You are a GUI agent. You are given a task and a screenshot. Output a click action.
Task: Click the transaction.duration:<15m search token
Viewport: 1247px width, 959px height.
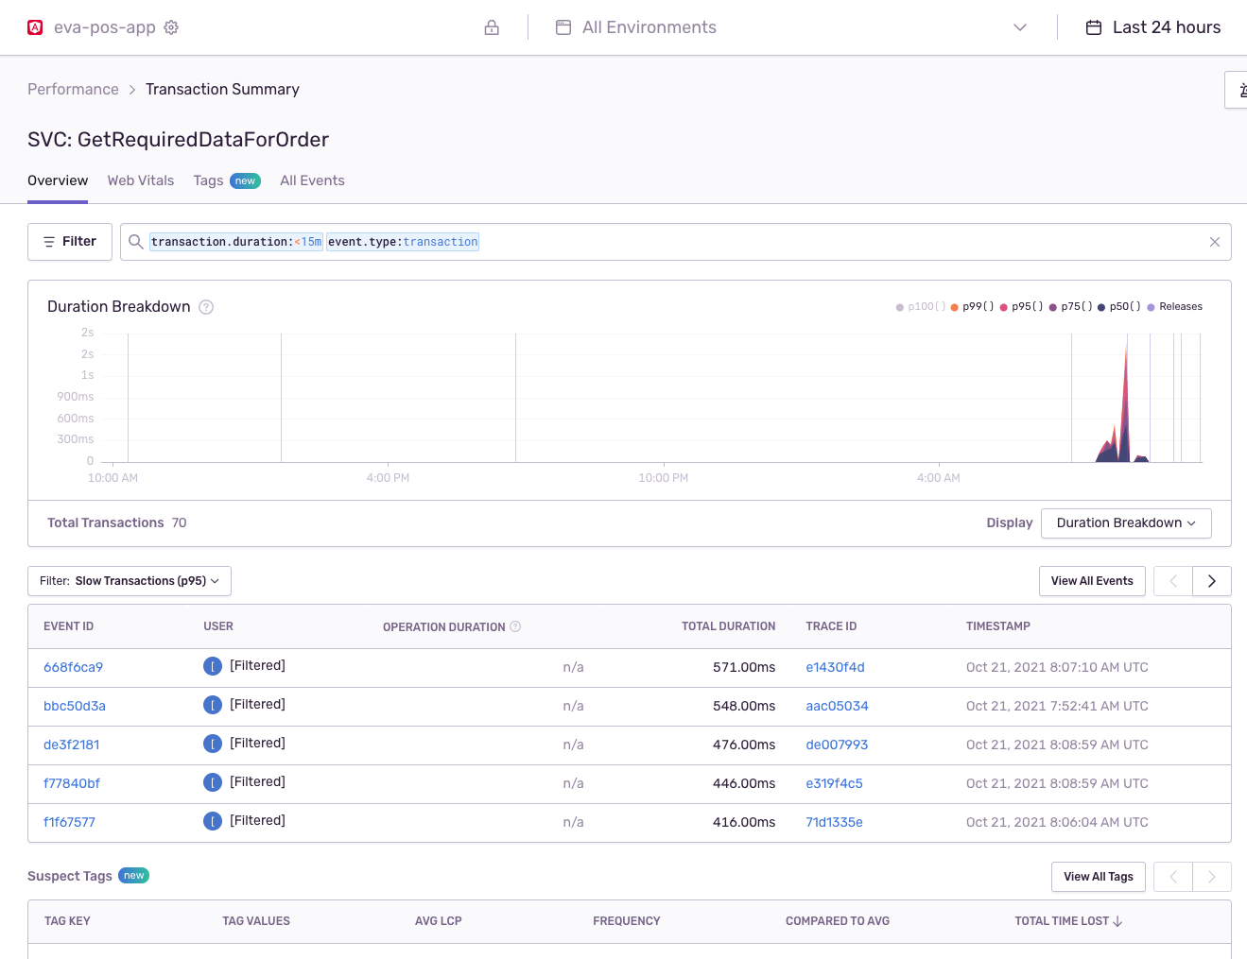click(236, 242)
